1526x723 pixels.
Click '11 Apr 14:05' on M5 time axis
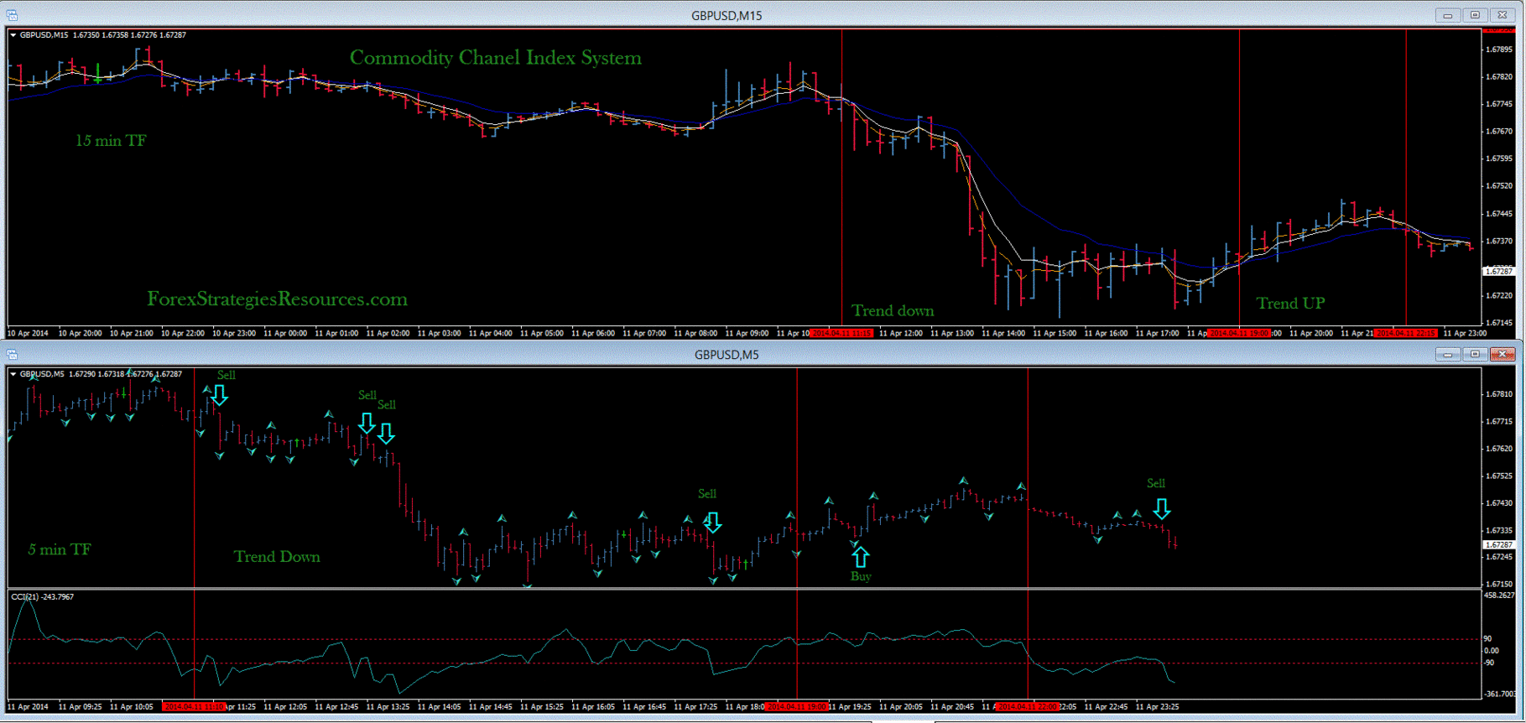[x=439, y=707]
